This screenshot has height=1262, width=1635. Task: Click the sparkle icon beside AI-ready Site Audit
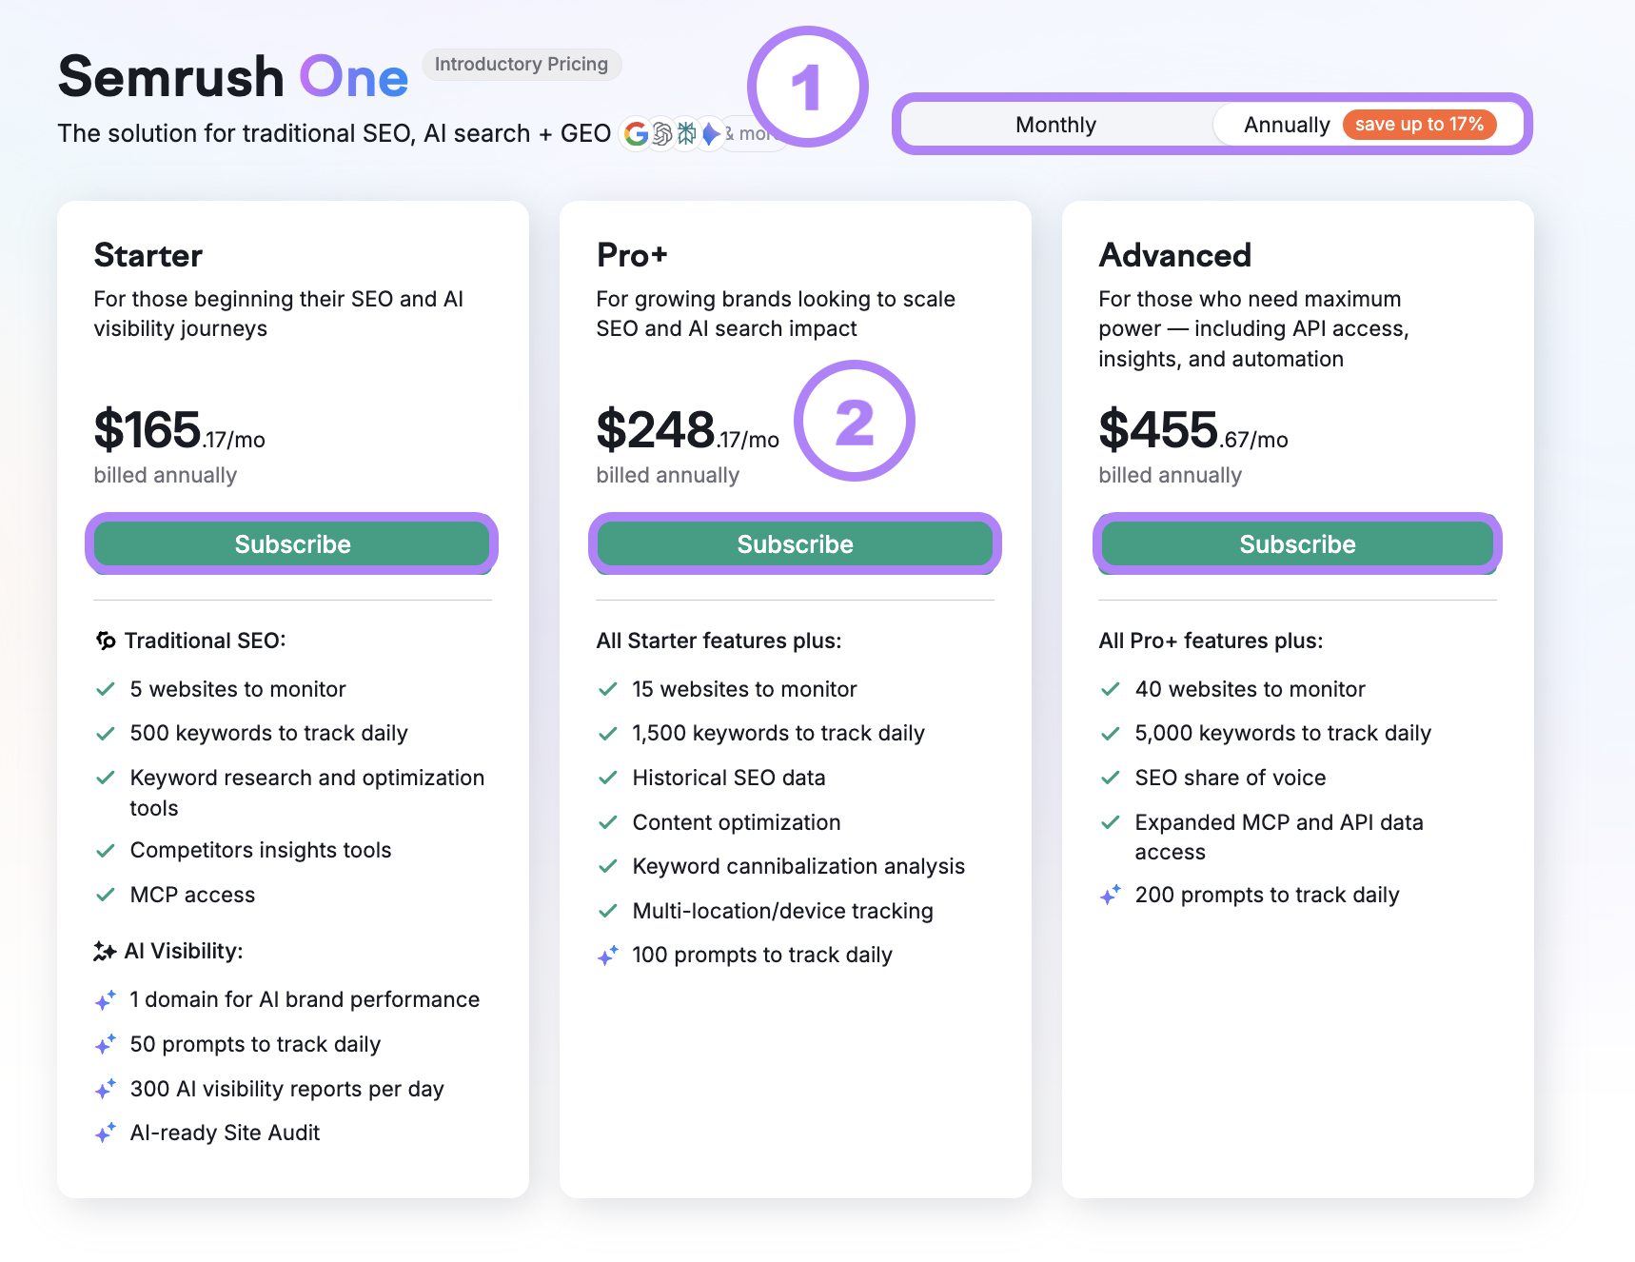[106, 1133]
